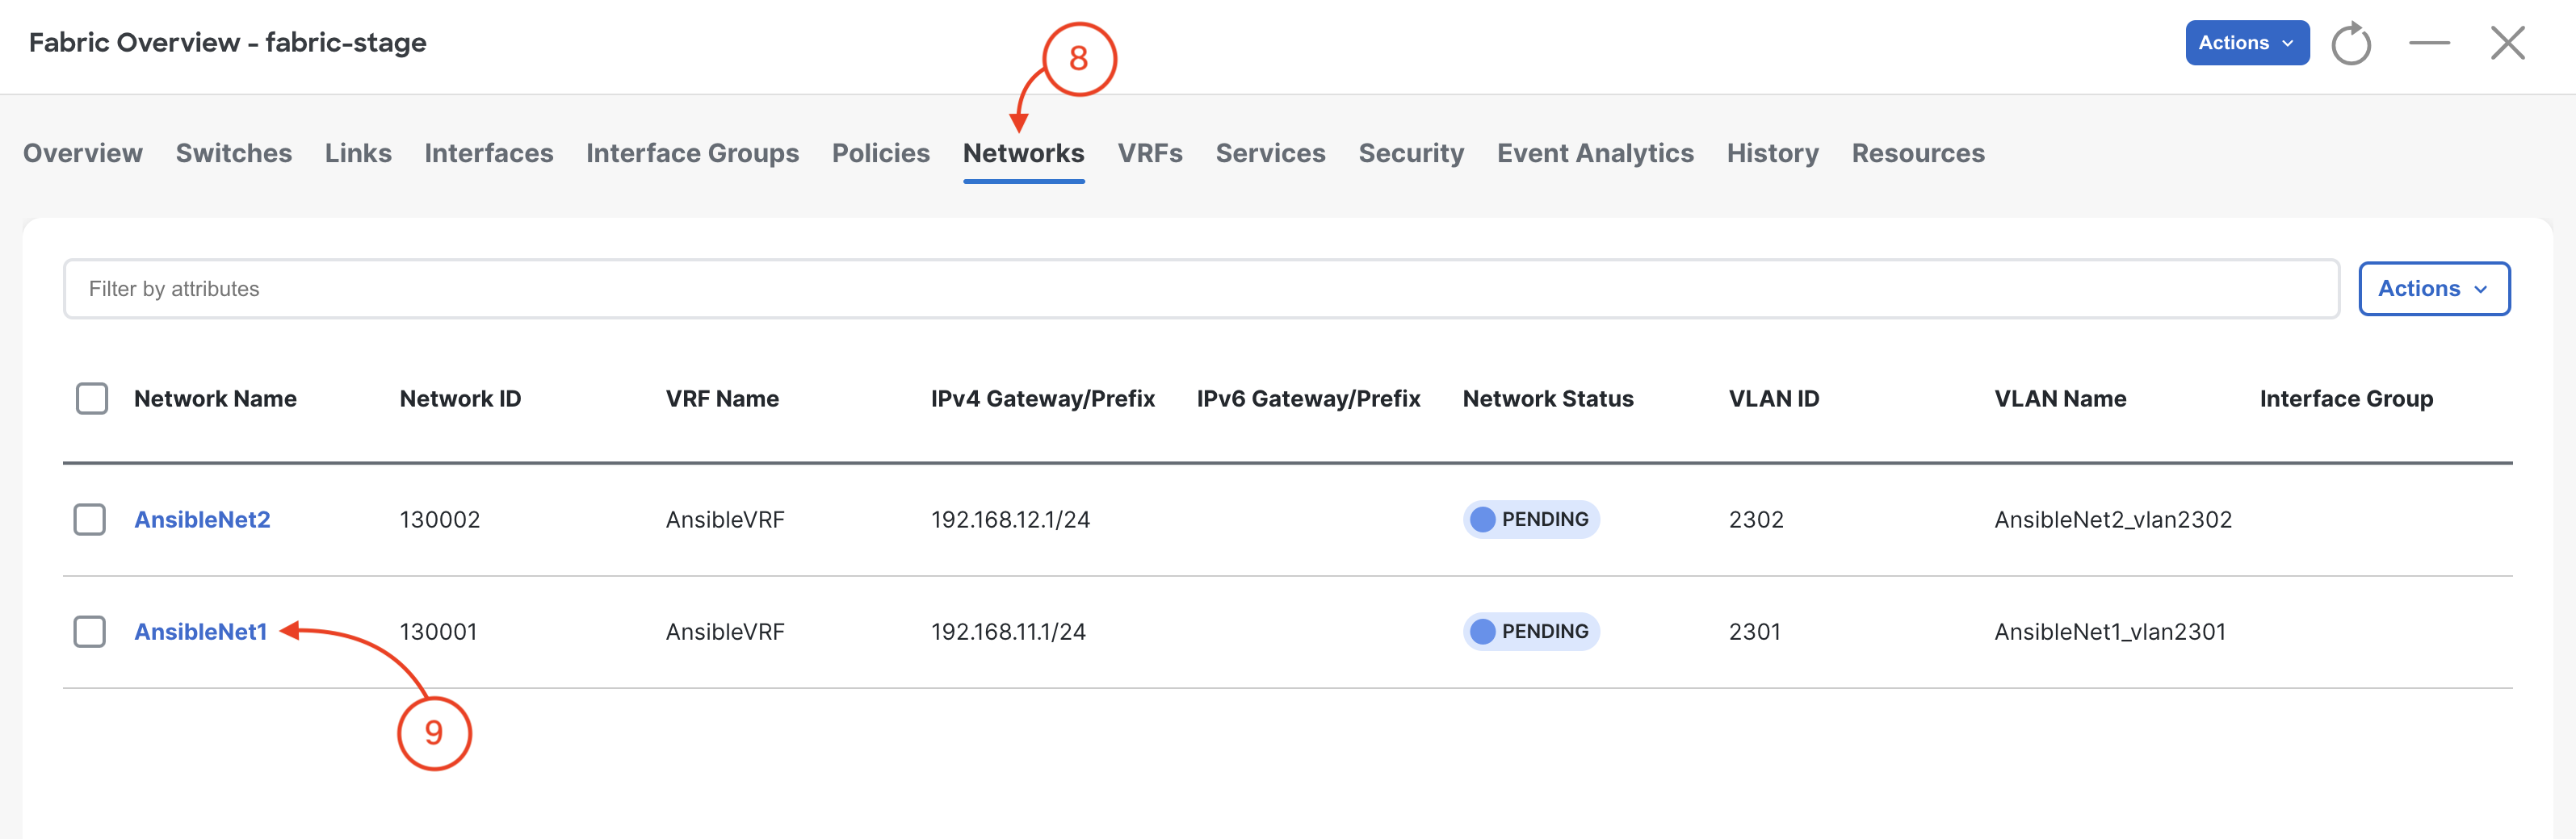
Task: Click the Fabric Overview - fabric-stage title
Action: click(228, 43)
